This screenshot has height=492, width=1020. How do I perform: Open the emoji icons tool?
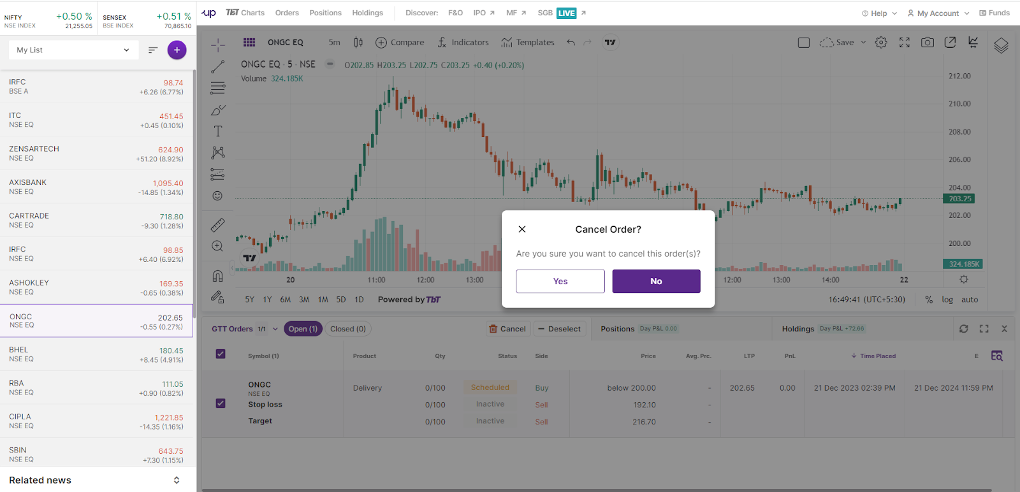click(218, 196)
